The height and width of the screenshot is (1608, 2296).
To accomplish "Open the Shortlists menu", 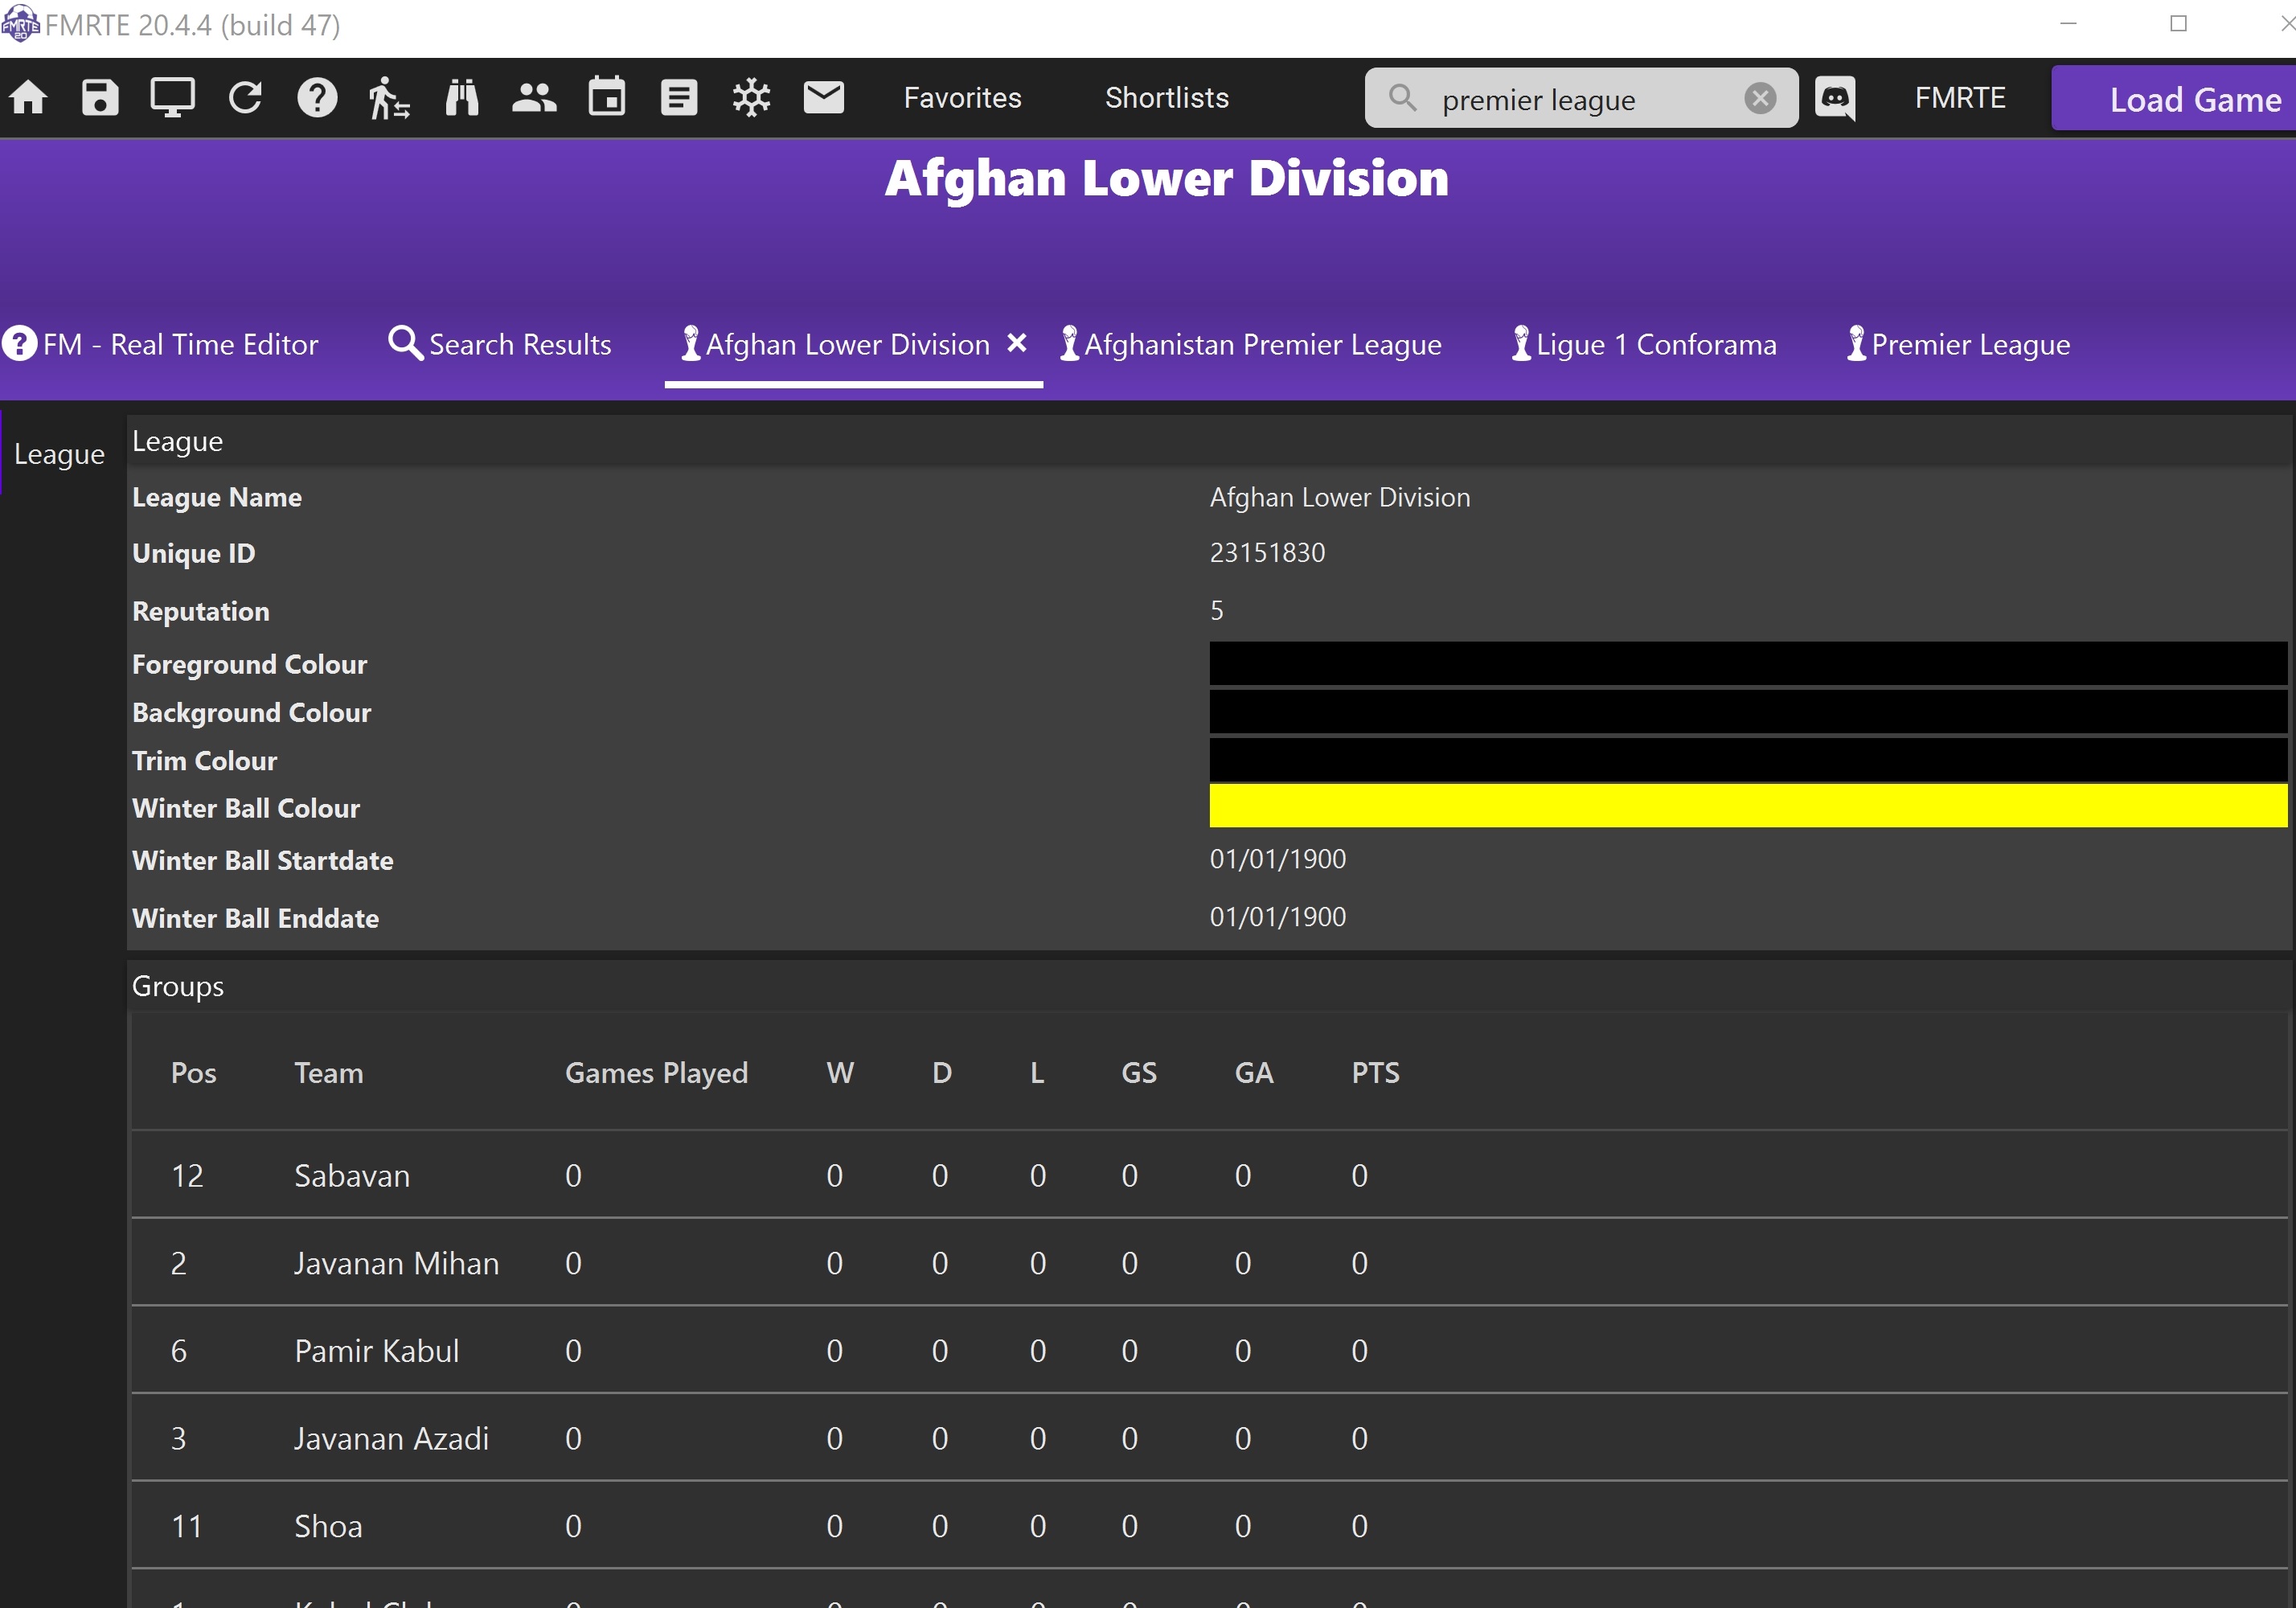I will point(1166,98).
